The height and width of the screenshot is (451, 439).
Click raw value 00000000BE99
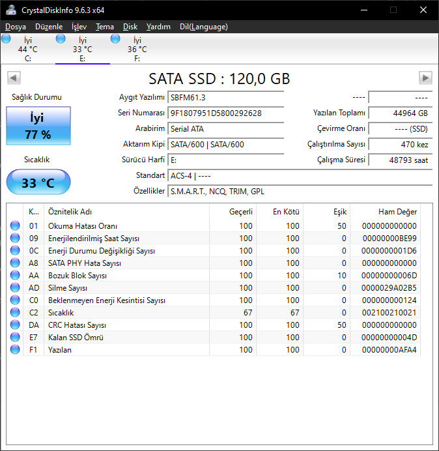click(x=389, y=238)
